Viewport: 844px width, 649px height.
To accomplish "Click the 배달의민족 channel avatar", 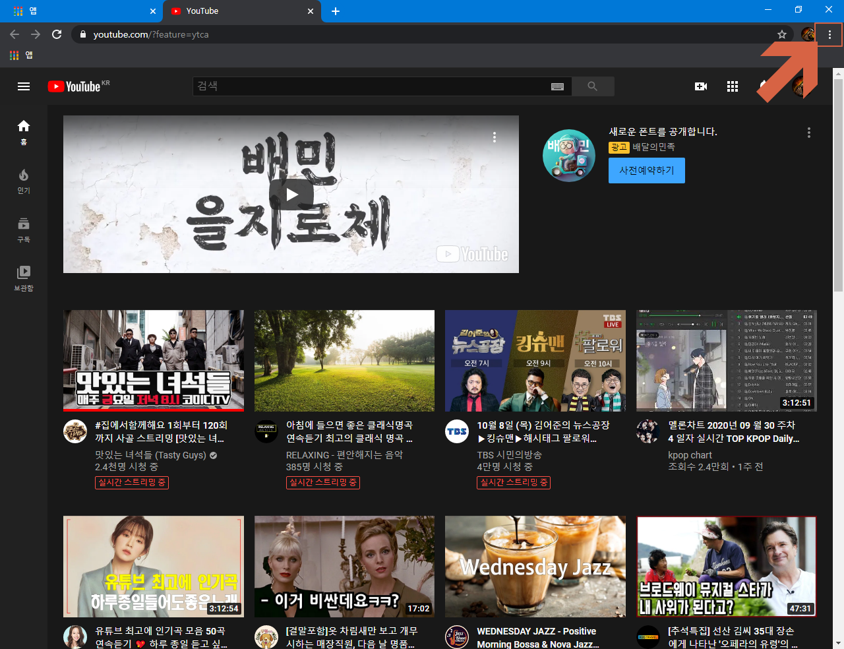I will coord(569,156).
